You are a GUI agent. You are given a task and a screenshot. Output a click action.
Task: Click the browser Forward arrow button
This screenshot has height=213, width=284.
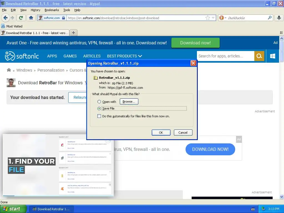tap(12, 18)
